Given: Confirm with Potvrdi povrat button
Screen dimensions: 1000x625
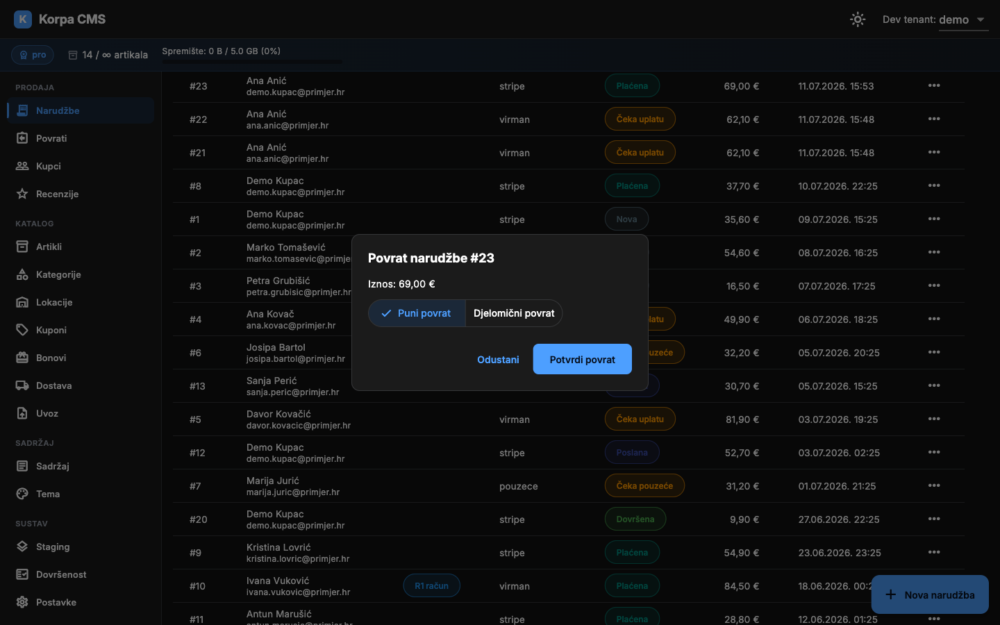Looking at the screenshot, I should (583, 359).
